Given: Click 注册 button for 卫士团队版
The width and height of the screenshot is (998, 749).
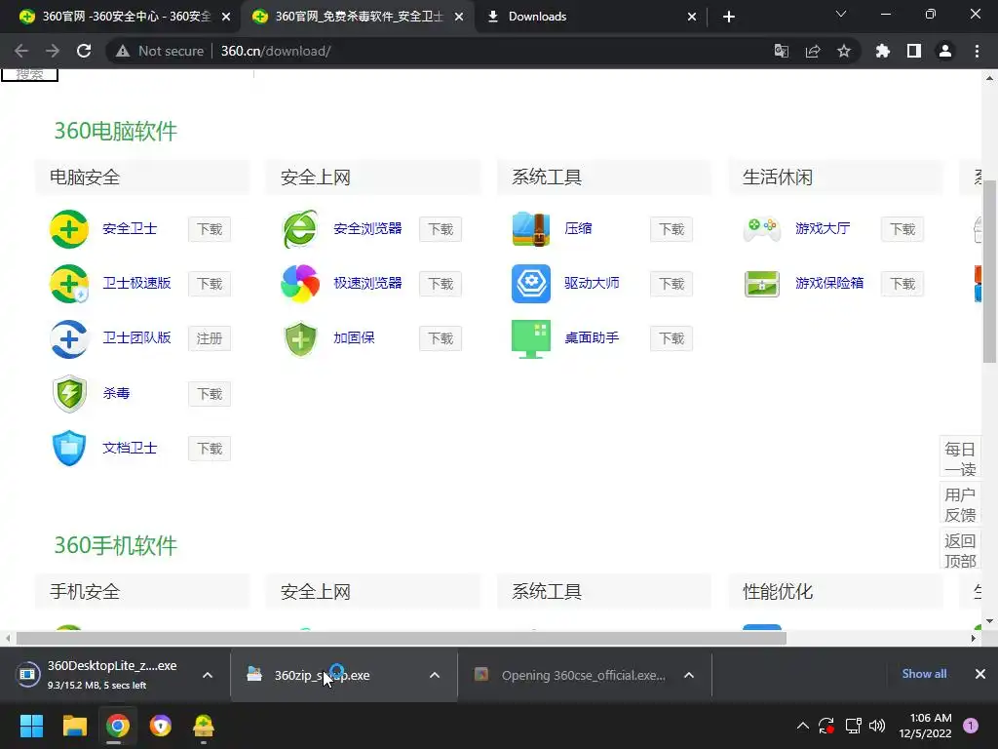Looking at the screenshot, I should pyautogui.click(x=210, y=338).
